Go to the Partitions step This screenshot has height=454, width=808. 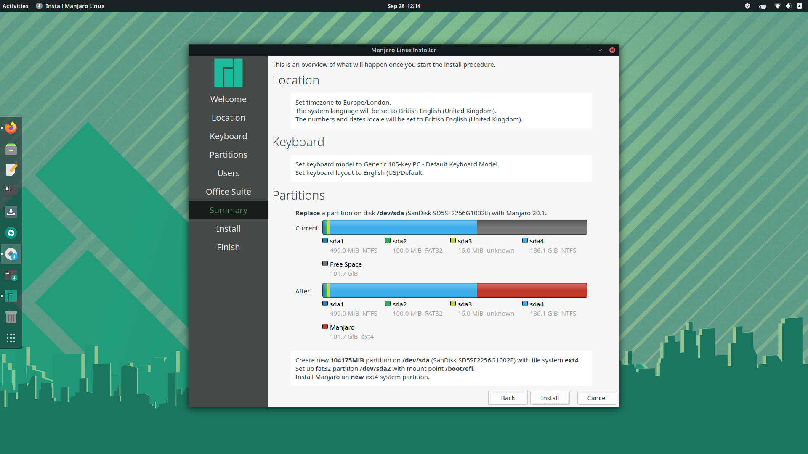[228, 155]
